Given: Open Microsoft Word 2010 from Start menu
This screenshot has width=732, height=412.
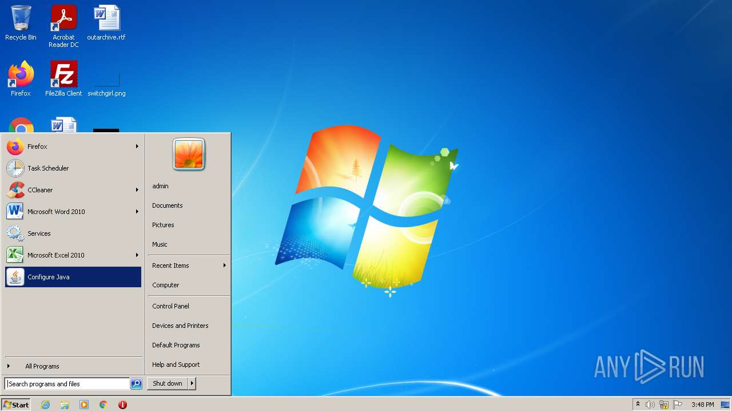Looking at the screenshot, I should (x=73, y=212).
